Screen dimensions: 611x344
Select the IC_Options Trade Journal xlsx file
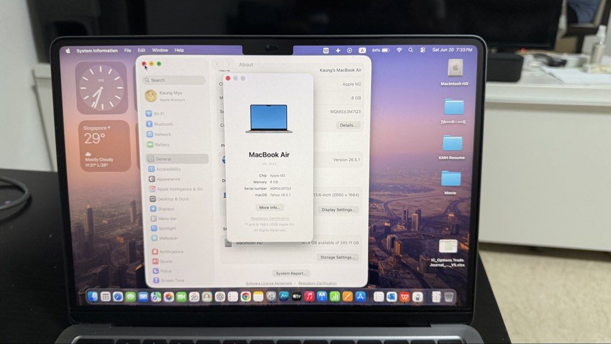(x=448, y=253)
